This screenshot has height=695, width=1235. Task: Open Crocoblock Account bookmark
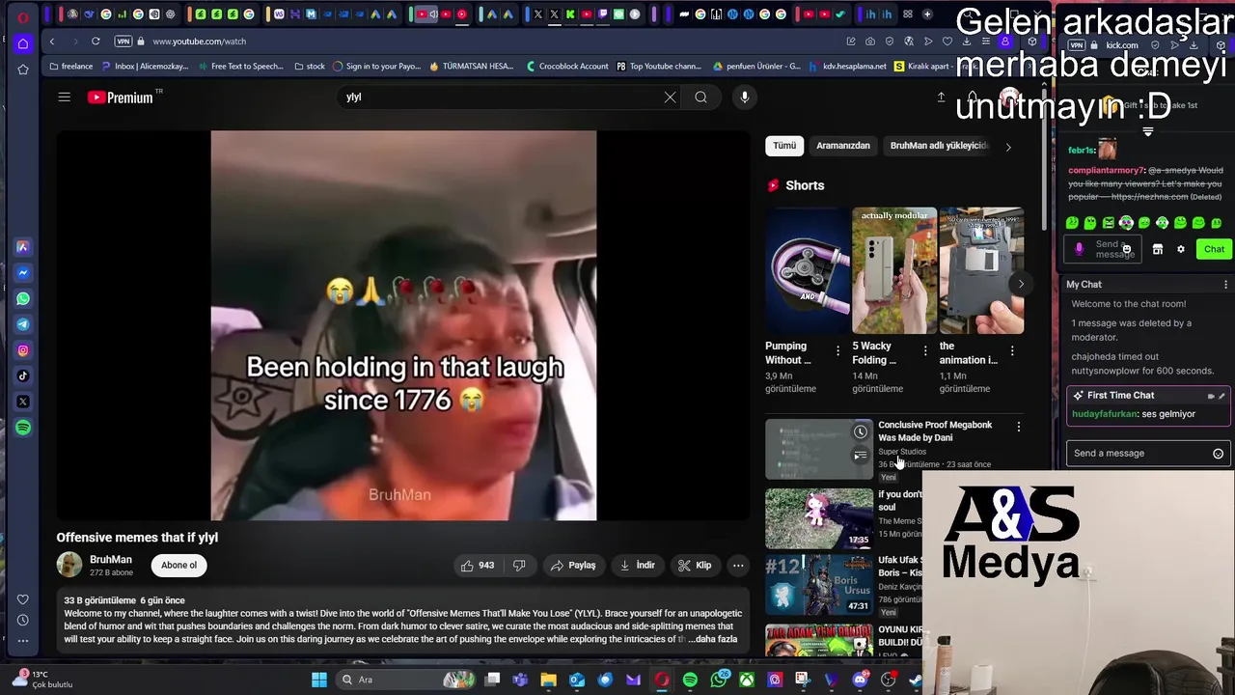[x=567, y=67]
